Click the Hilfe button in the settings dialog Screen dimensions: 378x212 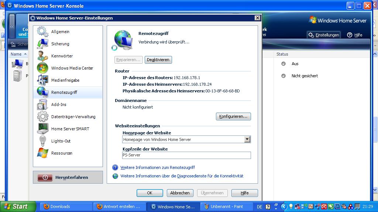pos(244,193)
